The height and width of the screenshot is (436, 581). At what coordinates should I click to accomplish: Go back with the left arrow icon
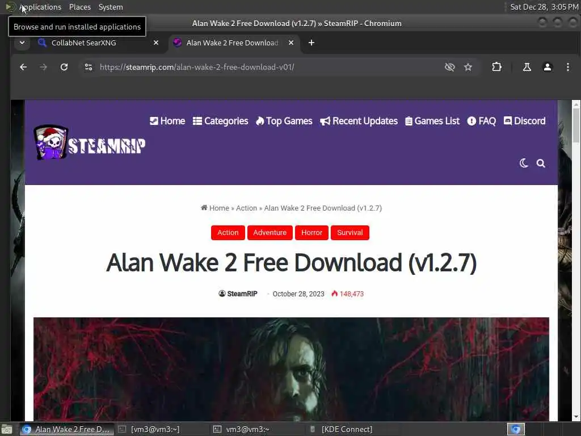[23, 67]
